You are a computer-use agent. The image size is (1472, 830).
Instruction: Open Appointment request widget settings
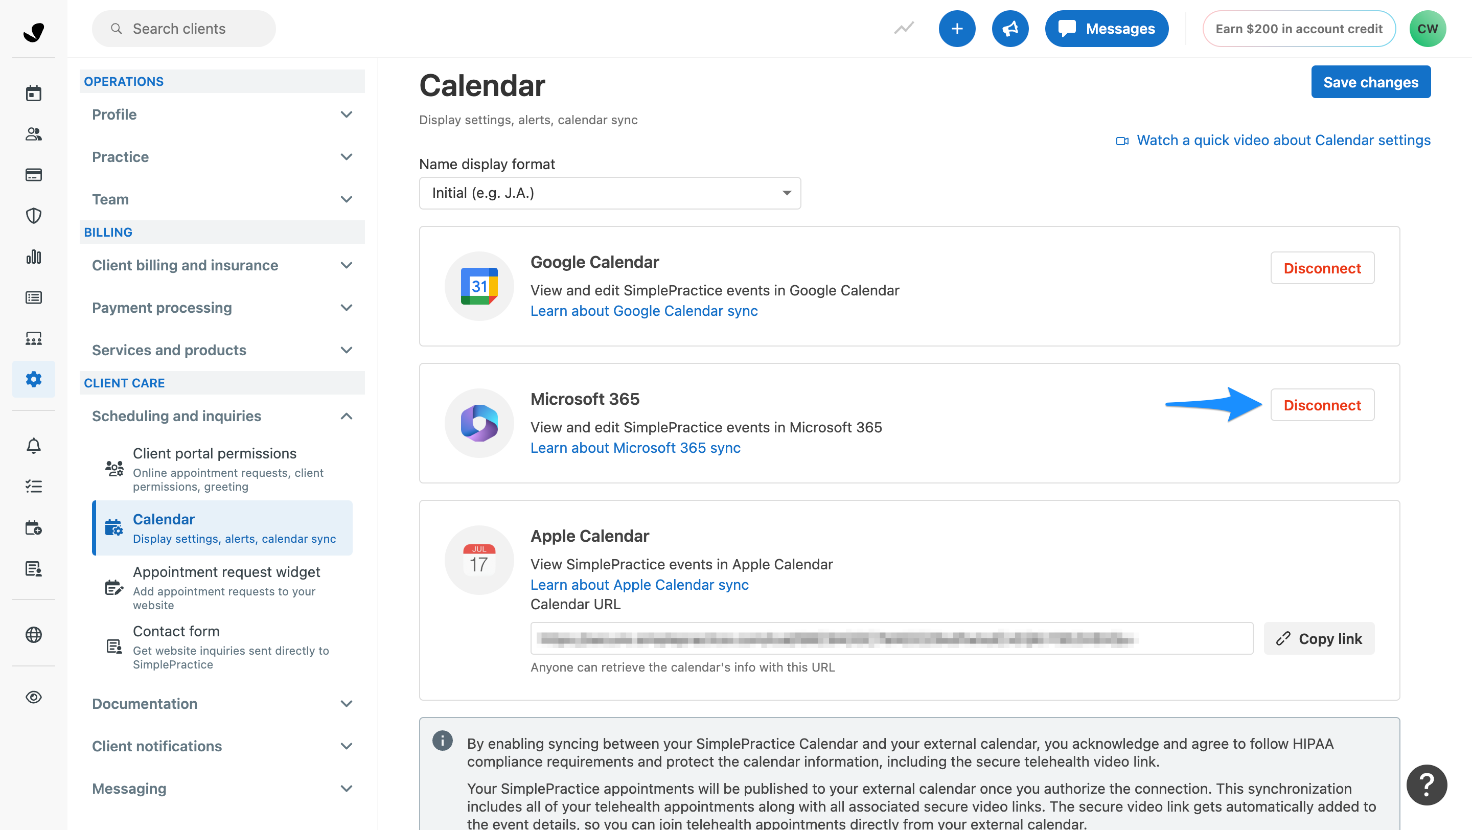click(222, 587)
